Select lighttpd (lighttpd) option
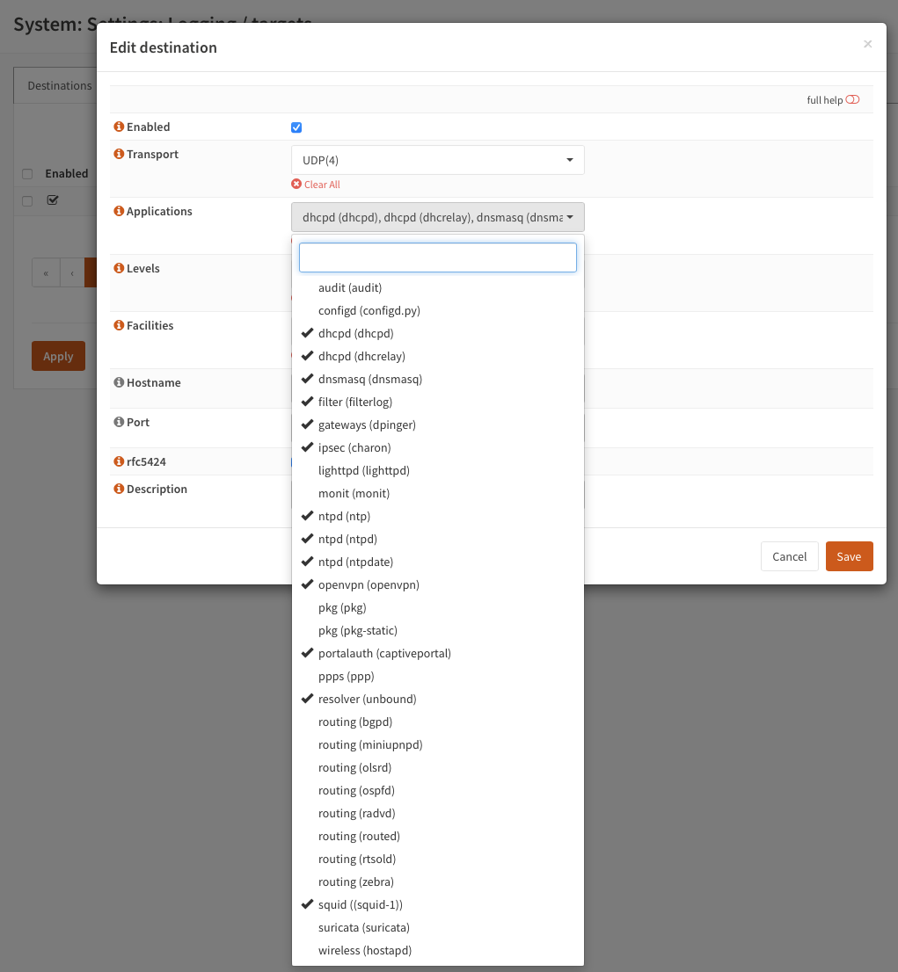This screenshot has width=898, height=972. point(437,470)
